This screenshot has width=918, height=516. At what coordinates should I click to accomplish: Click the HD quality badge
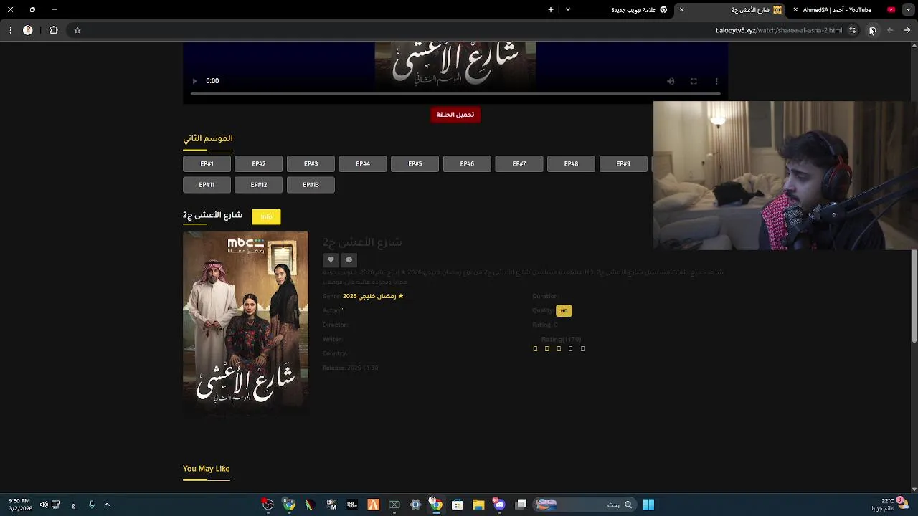point(564,311)
